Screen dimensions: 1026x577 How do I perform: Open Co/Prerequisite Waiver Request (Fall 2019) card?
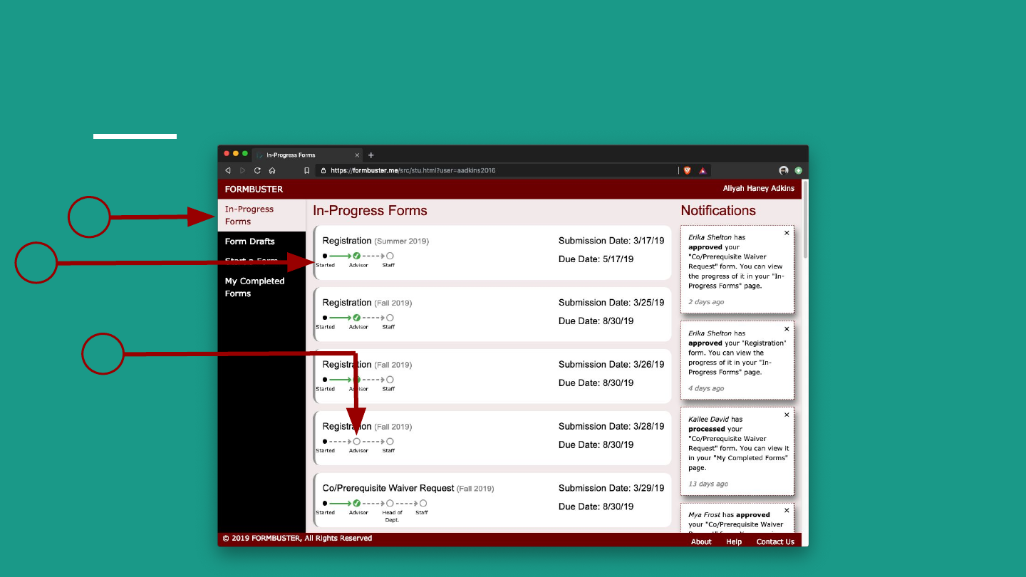492,501
